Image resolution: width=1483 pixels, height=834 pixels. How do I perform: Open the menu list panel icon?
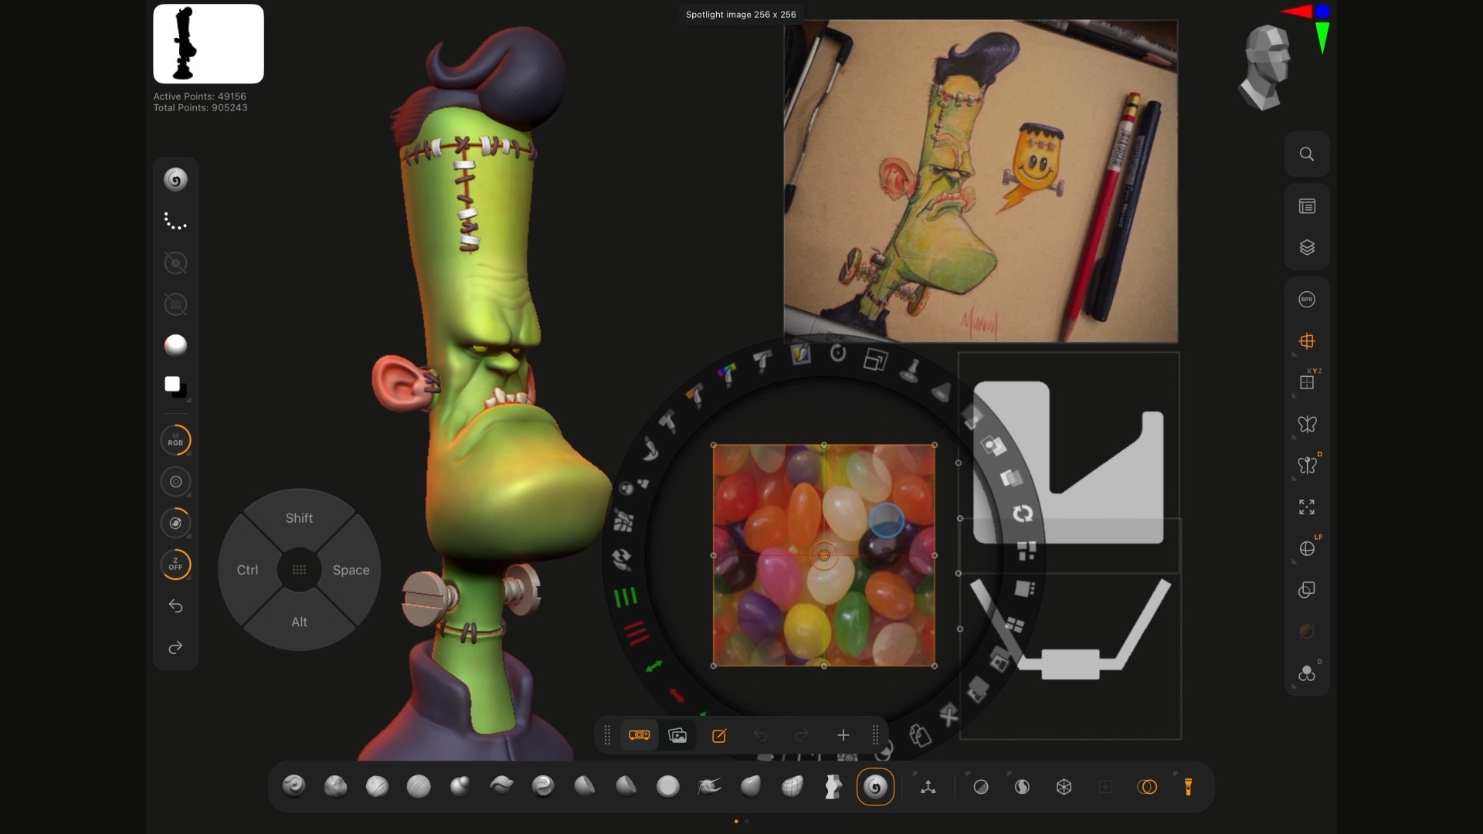(1307, 206)
